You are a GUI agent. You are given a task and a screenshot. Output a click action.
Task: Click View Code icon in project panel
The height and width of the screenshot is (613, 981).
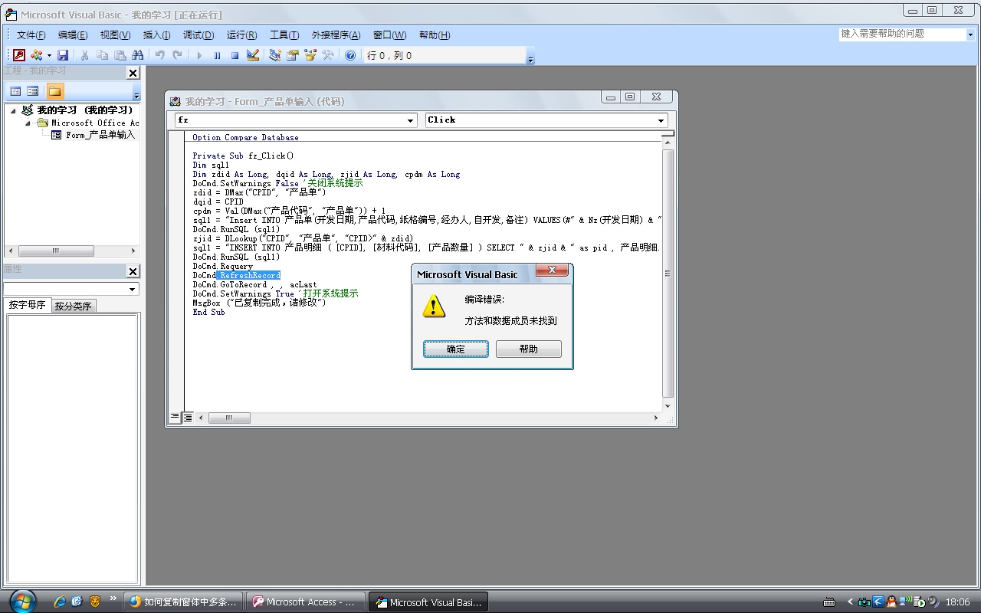coord(15,91)
